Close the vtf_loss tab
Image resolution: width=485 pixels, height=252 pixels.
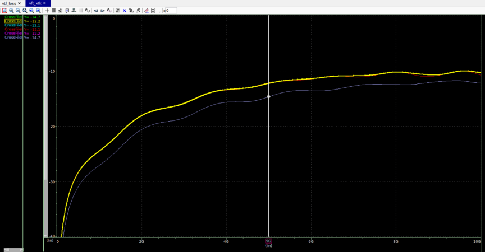pyautogui.click(x=20, y=3)
